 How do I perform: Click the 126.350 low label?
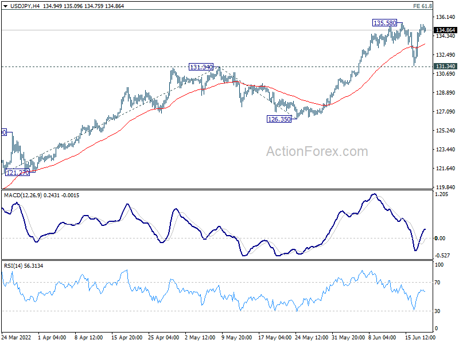click(x=279, y=119)
